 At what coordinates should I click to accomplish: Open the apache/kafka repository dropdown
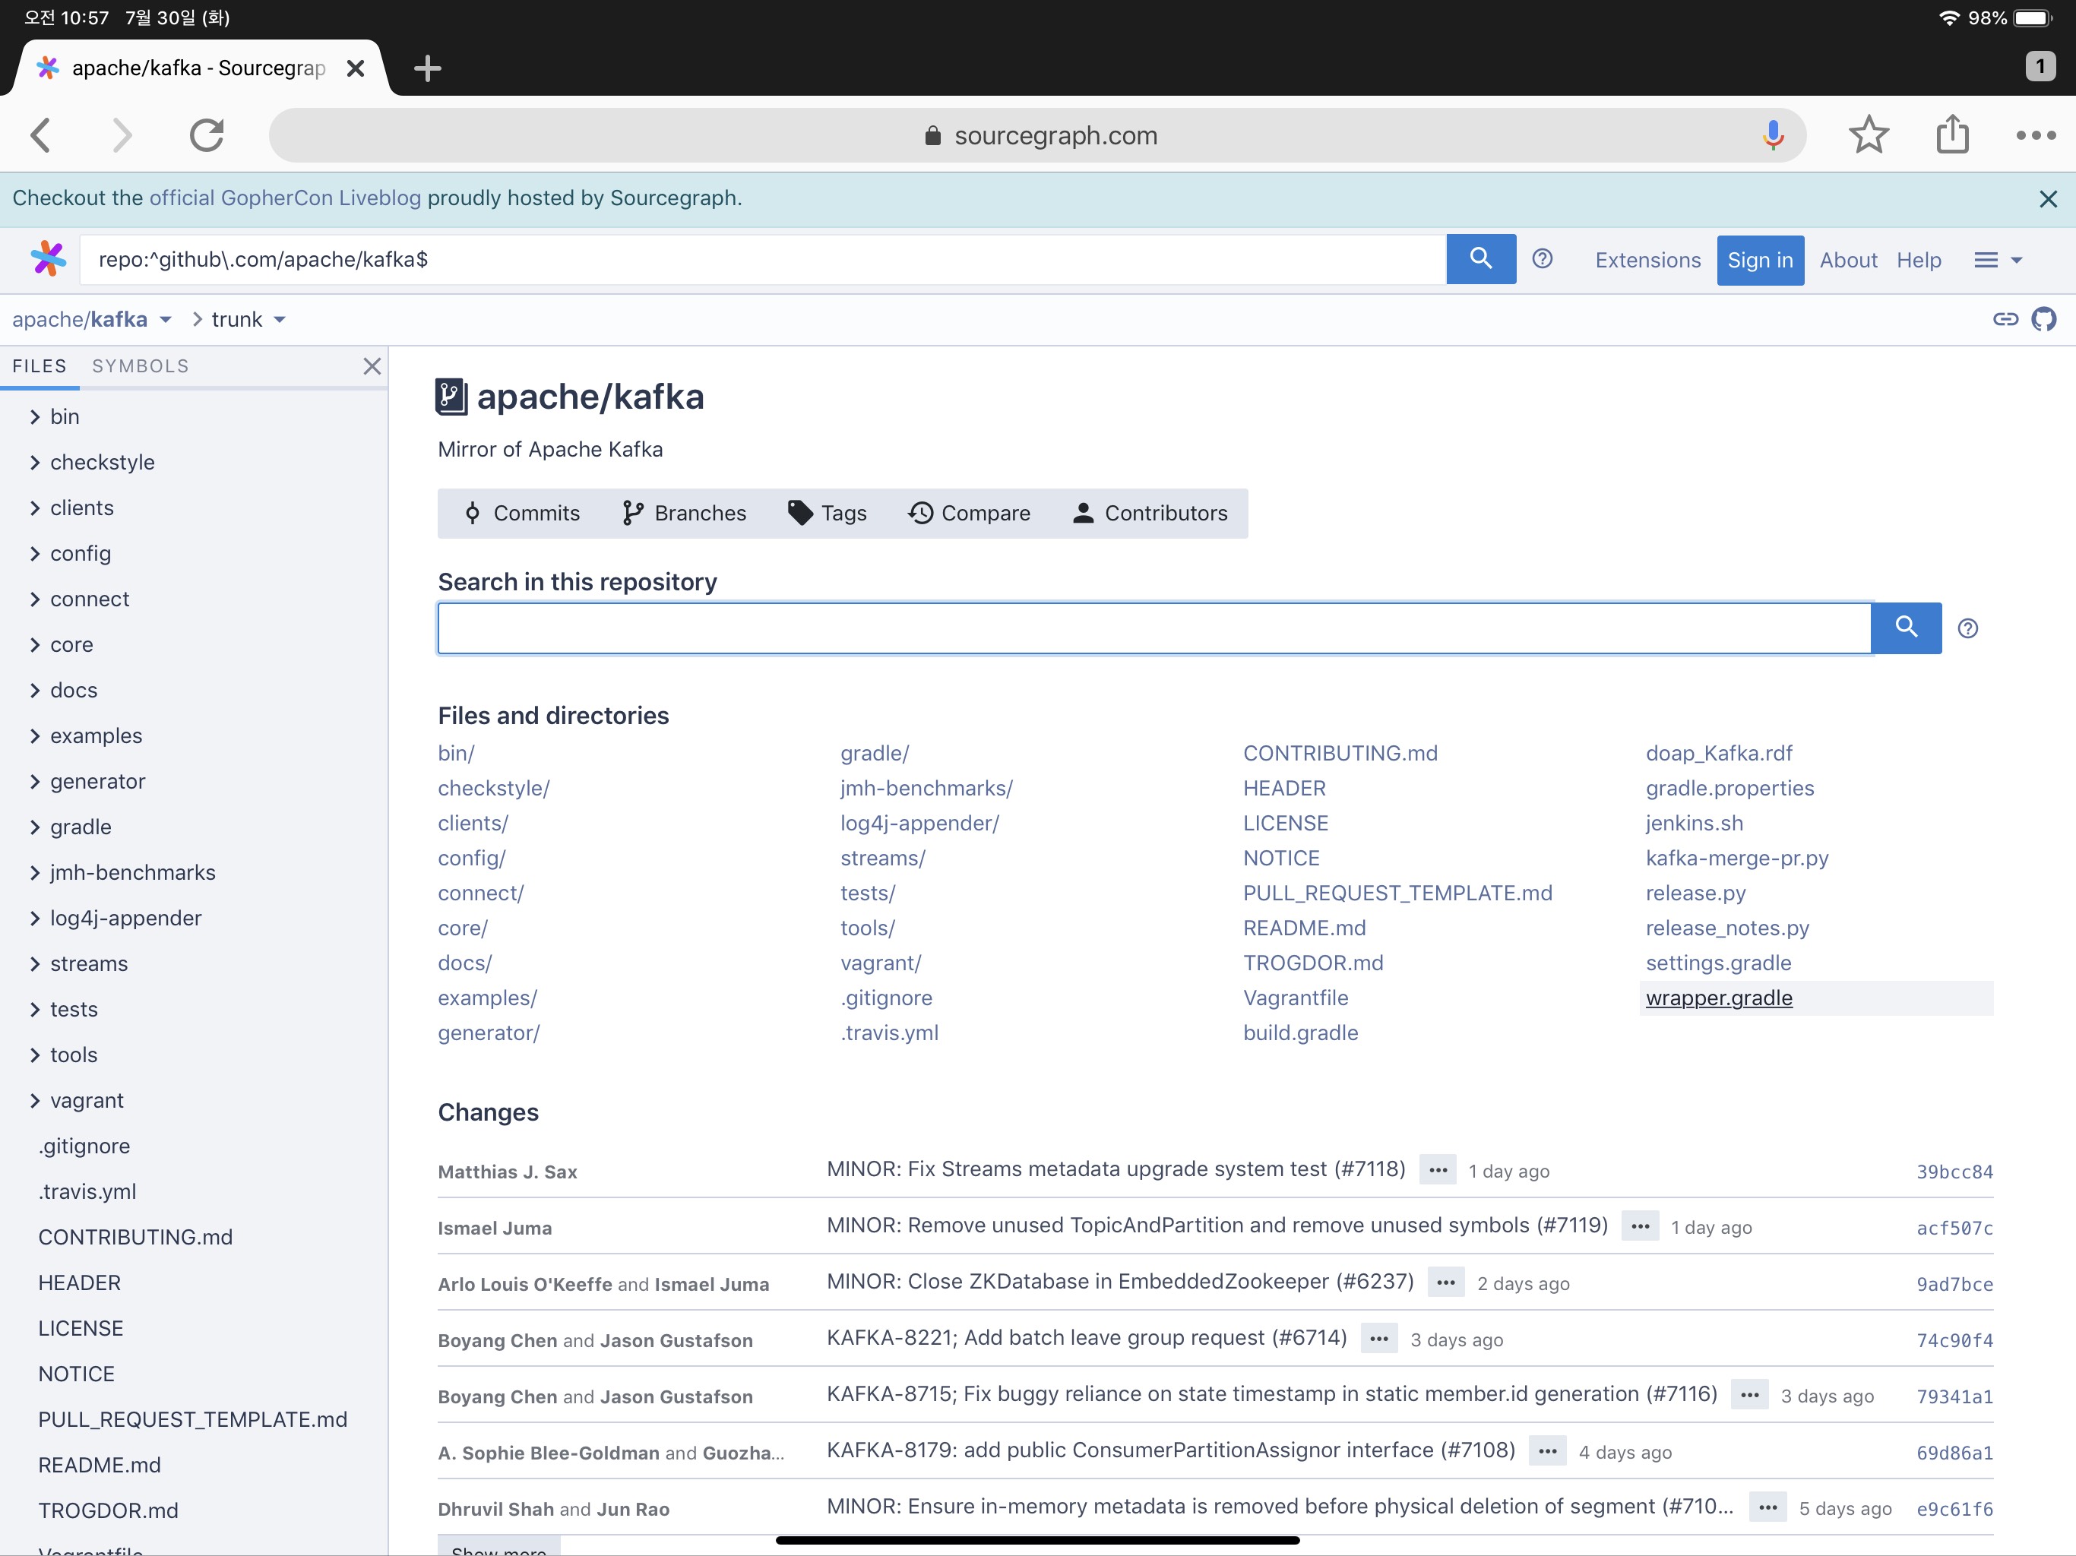pyautogui.click(x=166, y=320)
